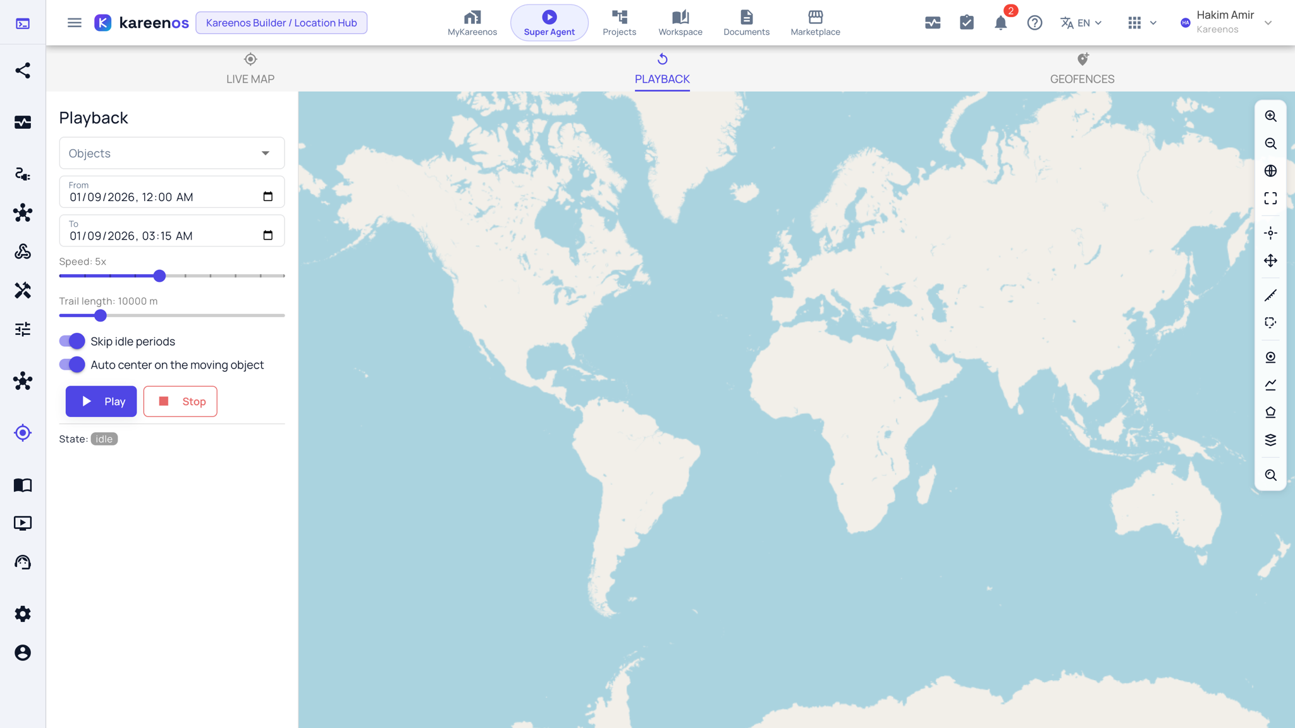Image resolution: width=1295 pixels, height=728 pixels.
Task: Zoom out on the map
Action: point(1270,143)
